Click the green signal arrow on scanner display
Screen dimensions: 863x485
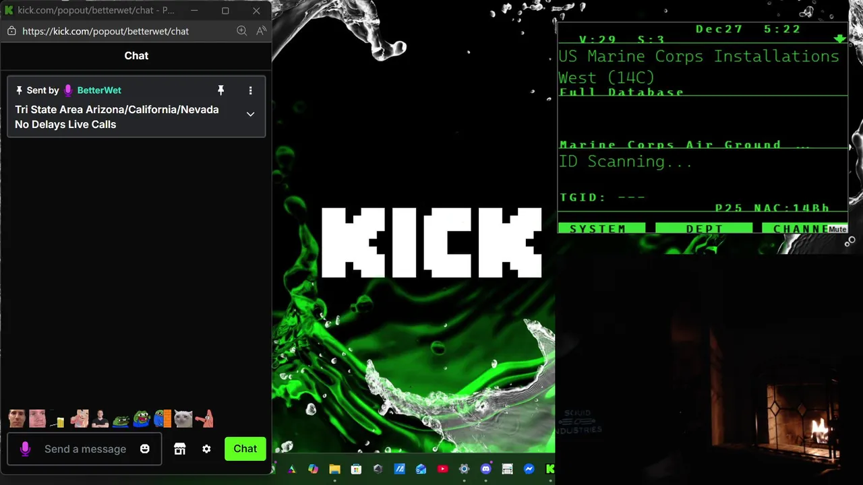[x=839, y=39]
